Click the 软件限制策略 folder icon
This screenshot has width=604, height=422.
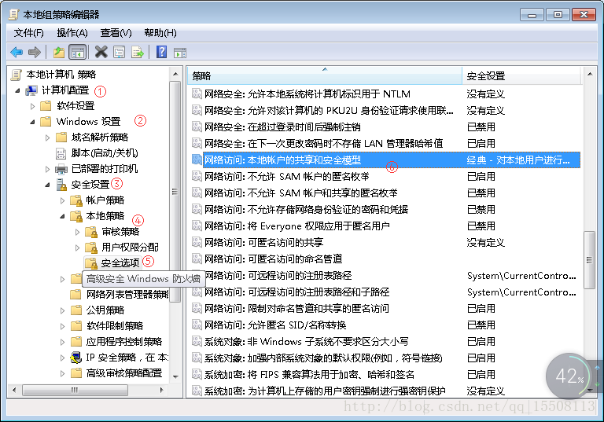pyautogui.click(x=76, y=326)
